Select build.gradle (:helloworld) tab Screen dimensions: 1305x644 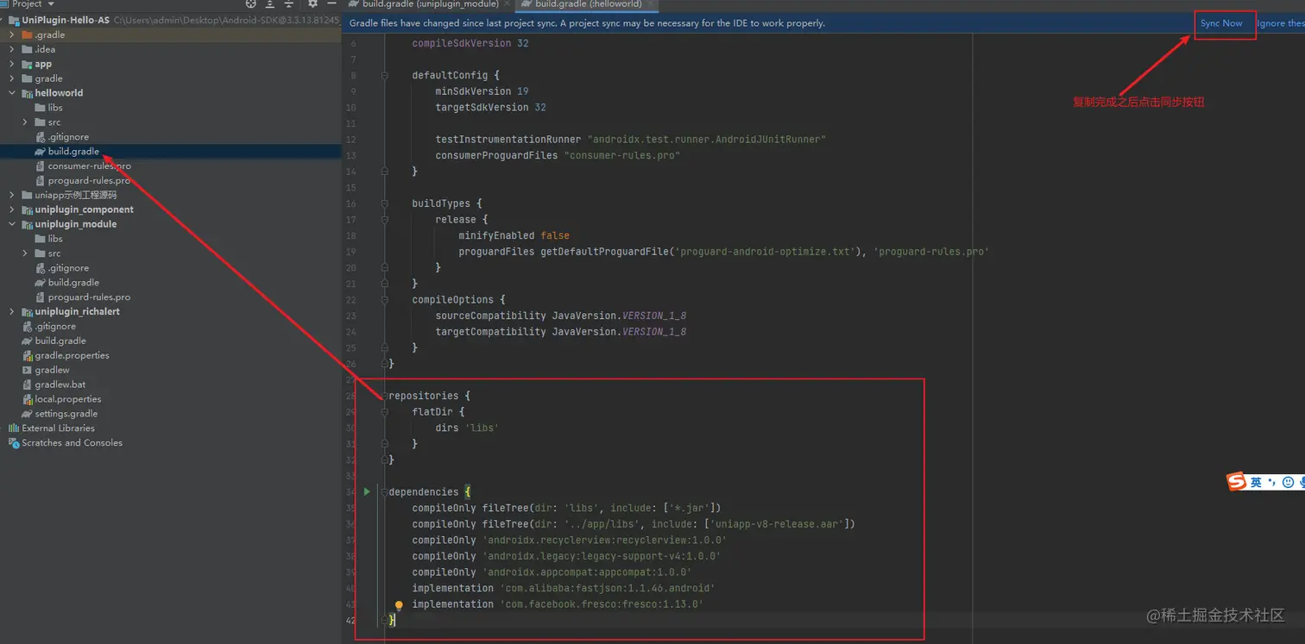click(581, 4)
